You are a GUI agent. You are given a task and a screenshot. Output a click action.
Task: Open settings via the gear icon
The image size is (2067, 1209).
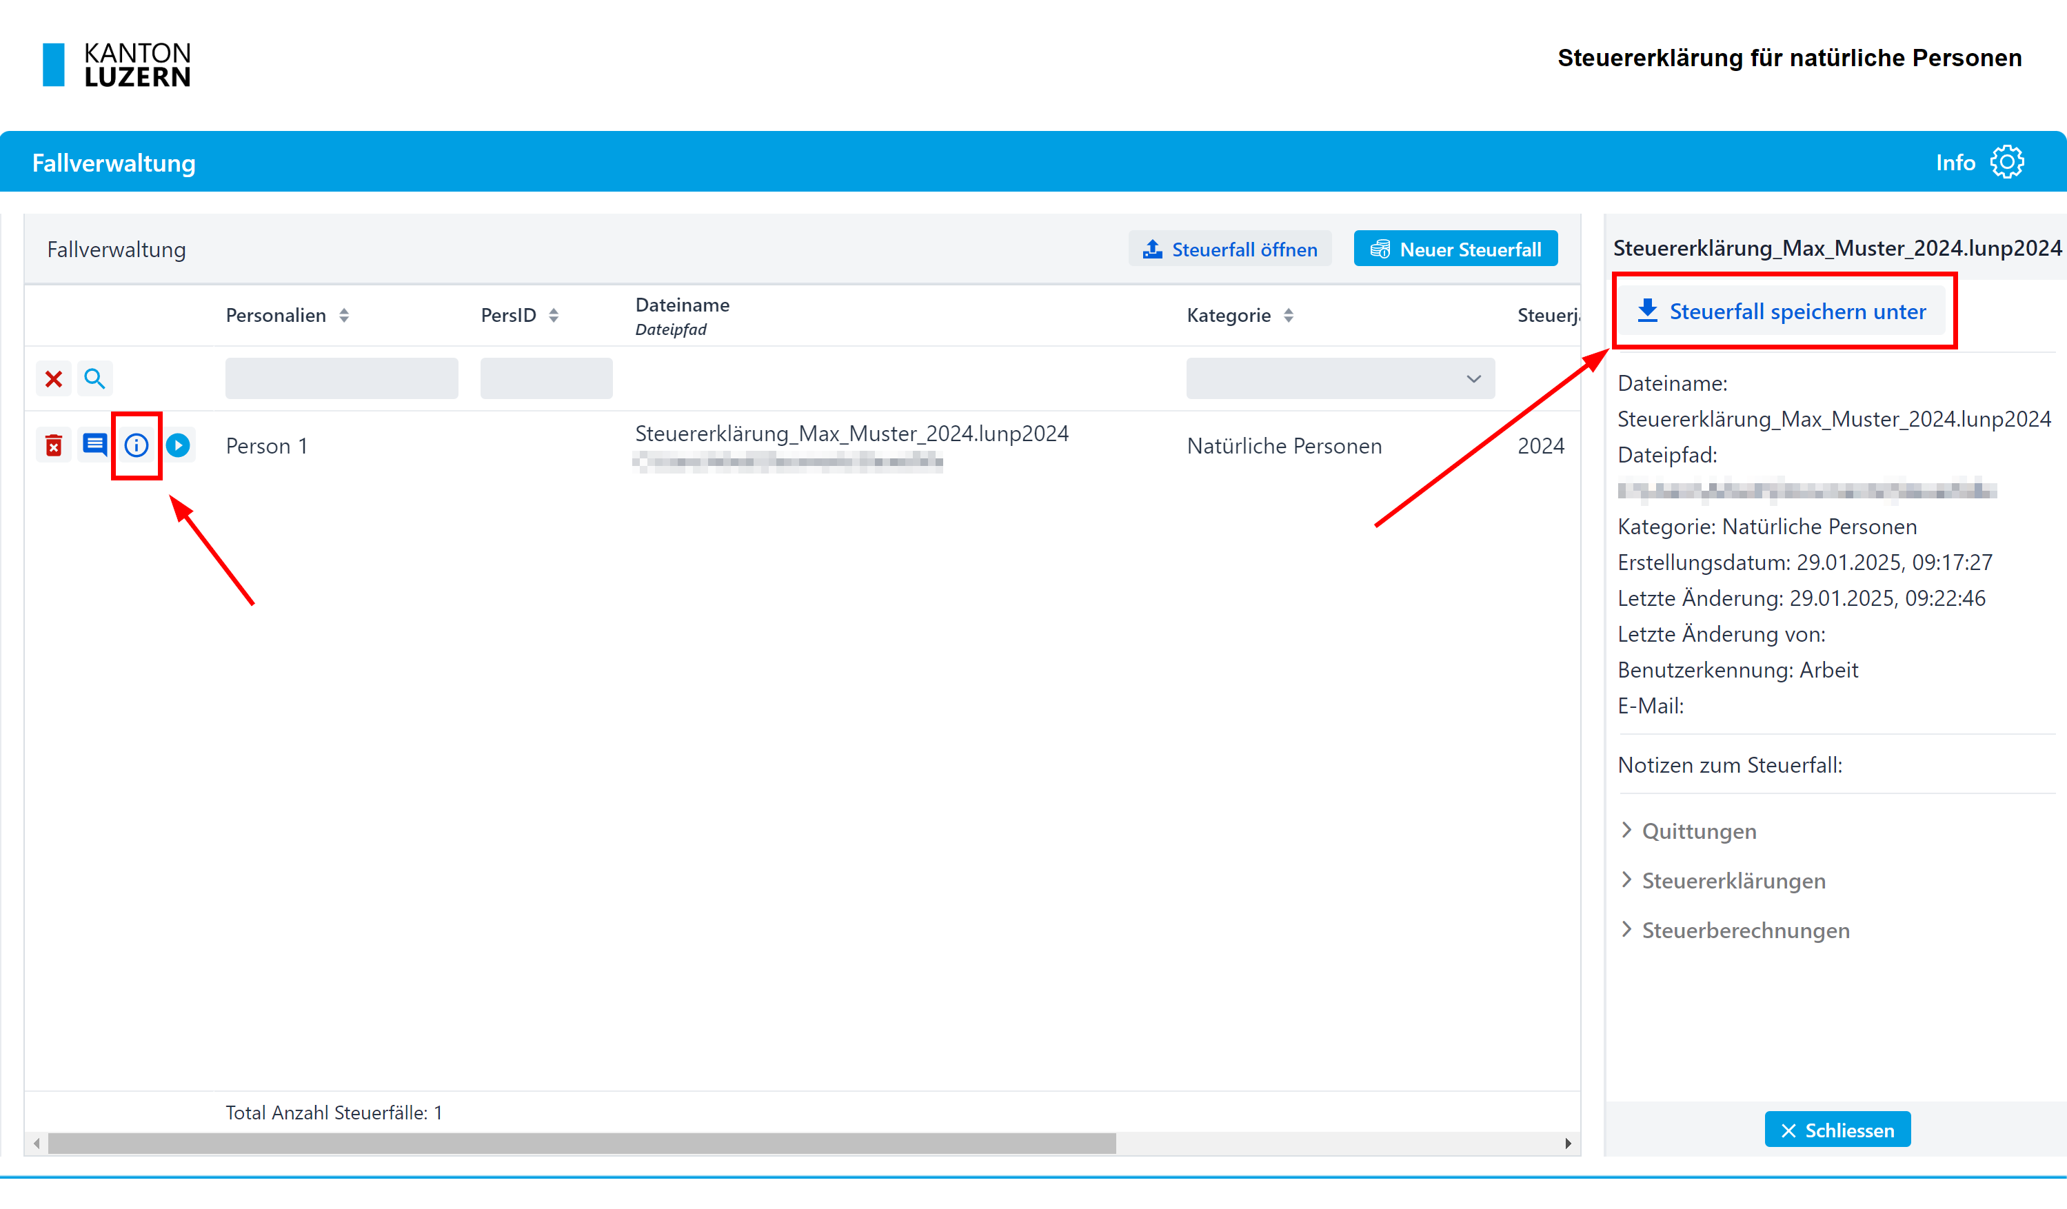coord(2007,163)
